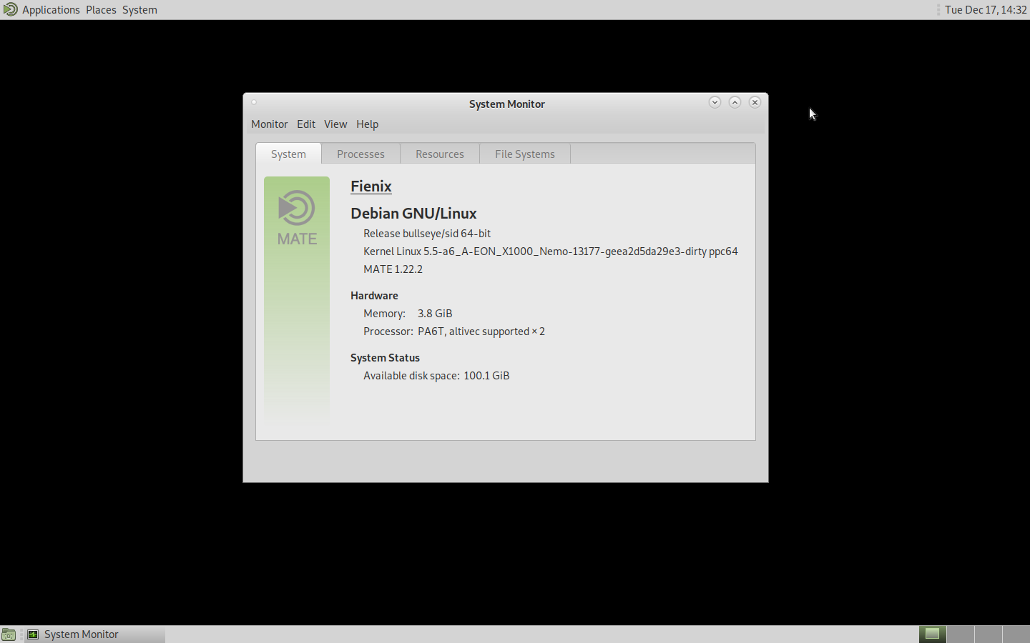The height and width of the screenshot is (643, 1030).
Task: Open the Applications menu in top panel
Action: click(x=51, y=10)
